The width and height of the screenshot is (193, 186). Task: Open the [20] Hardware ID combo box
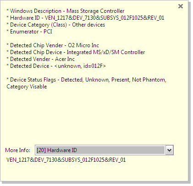[x=104, y=150]
